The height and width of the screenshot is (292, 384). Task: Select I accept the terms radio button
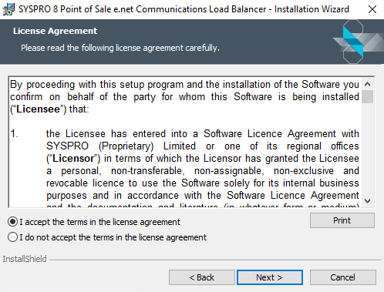coord(12,222)
